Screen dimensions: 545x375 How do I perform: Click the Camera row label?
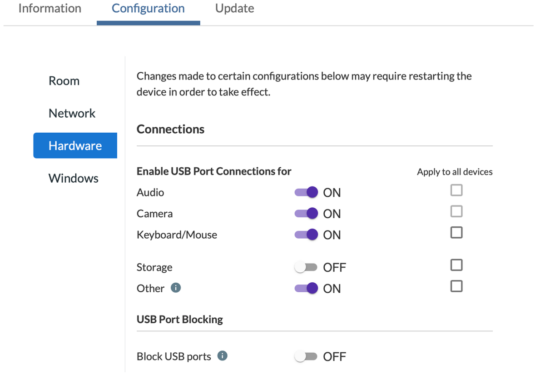pos(155,214)
